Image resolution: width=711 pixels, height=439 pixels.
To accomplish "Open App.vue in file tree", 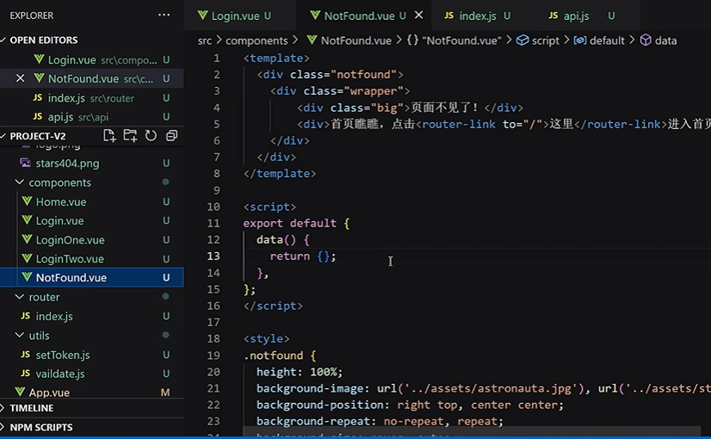I will (x=91, y=393).
